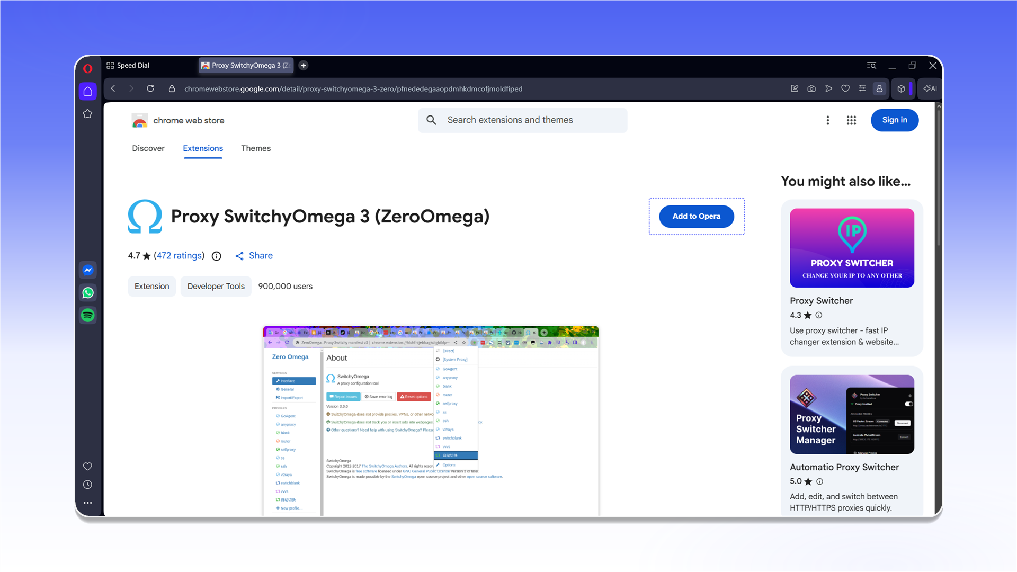The image size is (1017, 572).
Task: Click the Sign in button
Action: click(x=895, y=120)
